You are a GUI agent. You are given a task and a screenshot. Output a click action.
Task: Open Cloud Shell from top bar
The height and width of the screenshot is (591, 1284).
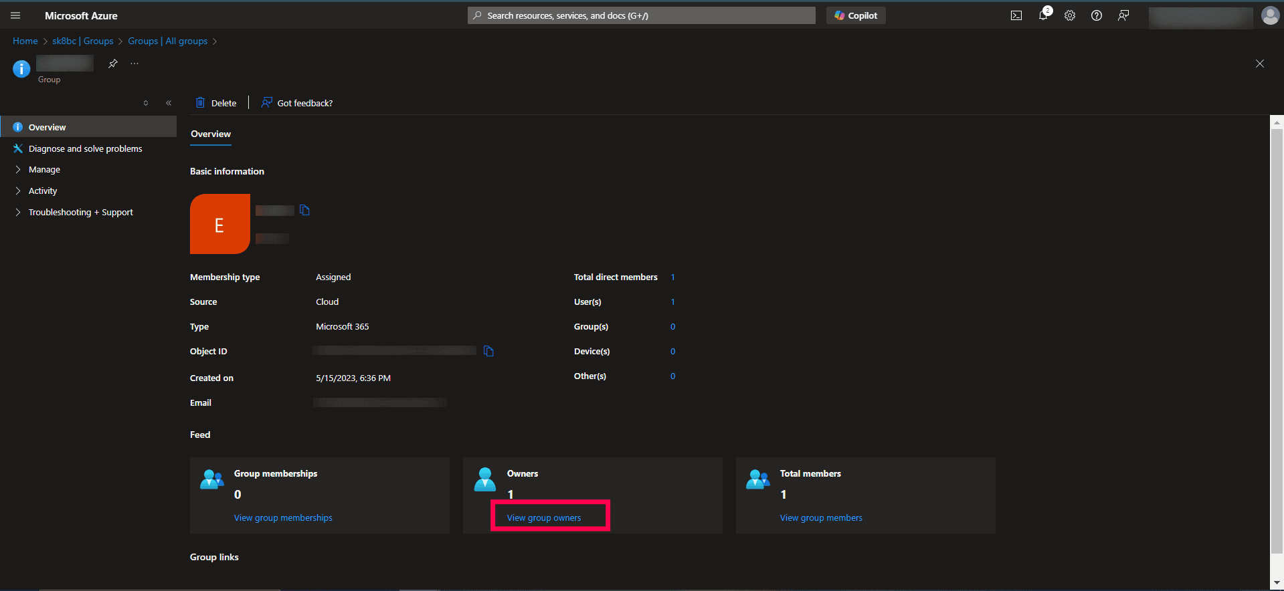point(1016,15)
